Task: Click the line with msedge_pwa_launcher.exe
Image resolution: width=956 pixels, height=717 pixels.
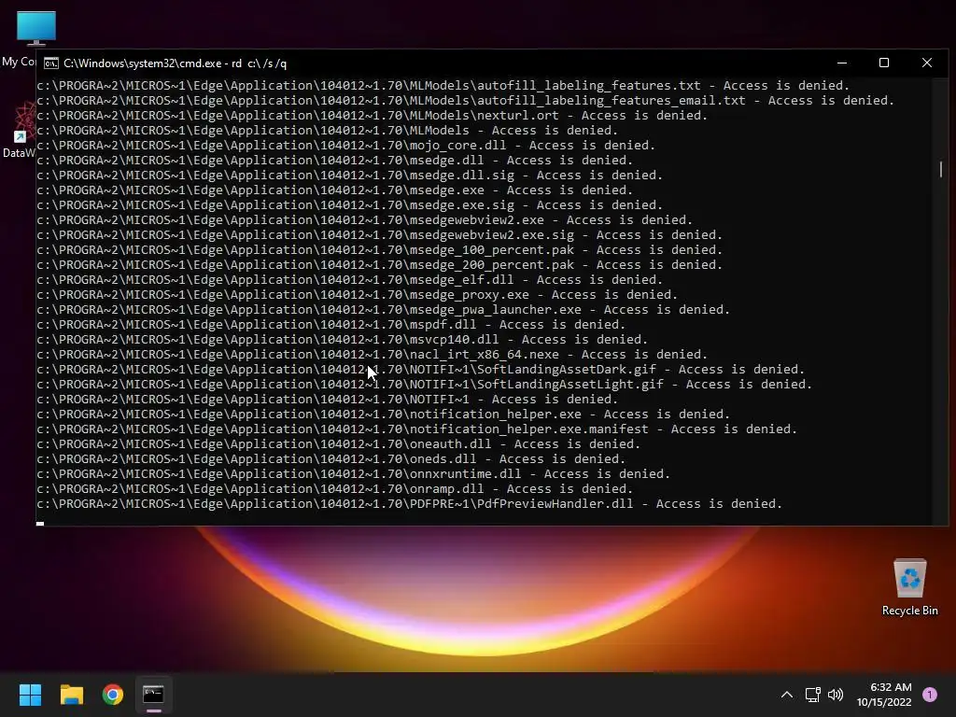Action: click(x=383, y=310)
